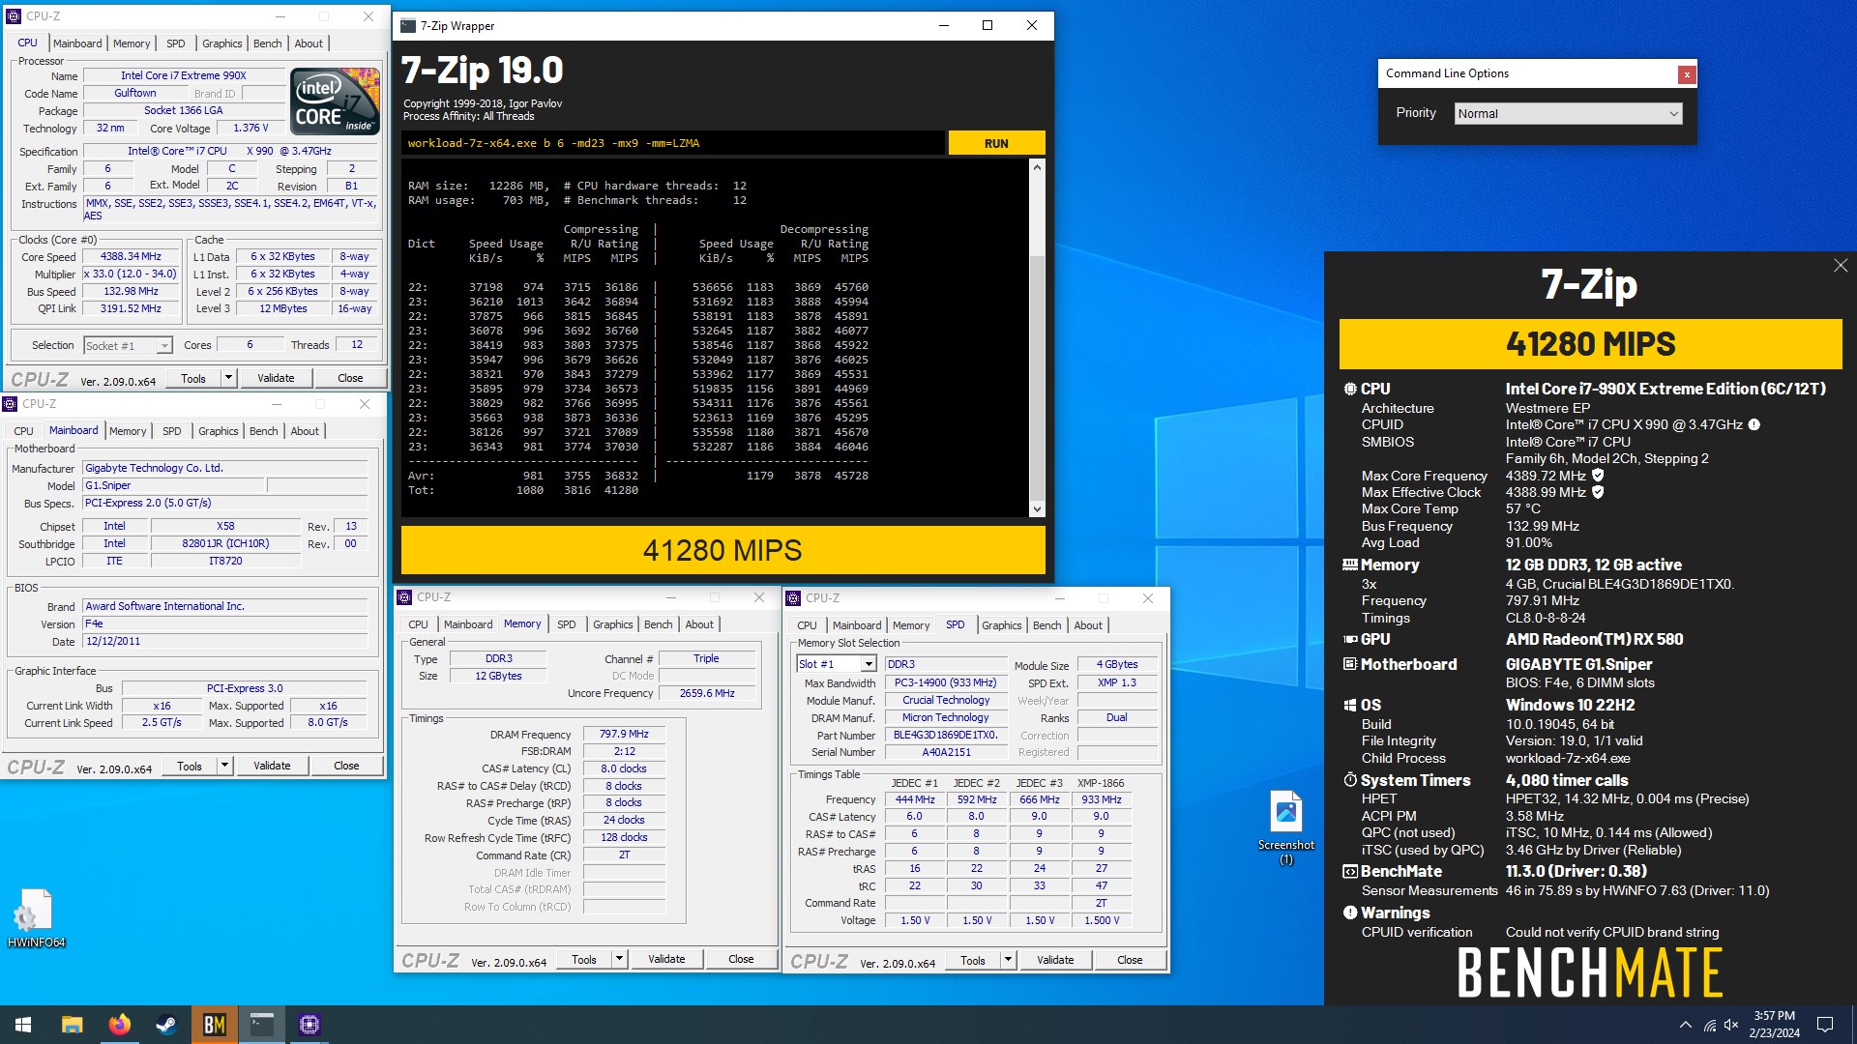
Task: Click the Core Speed 4388.34 MHz value
Action: pos(132,257)
